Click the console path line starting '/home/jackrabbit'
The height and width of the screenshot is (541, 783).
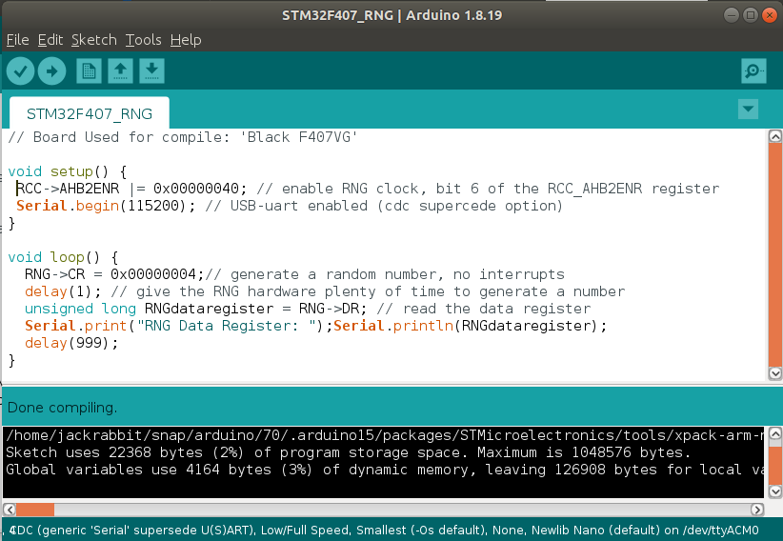click(x=385, y=435)
